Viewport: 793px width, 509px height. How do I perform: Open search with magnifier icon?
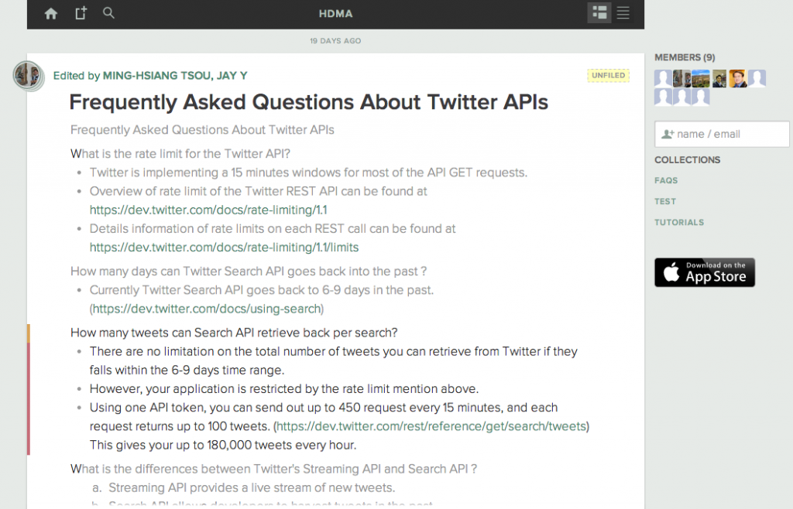pos(108,12)
